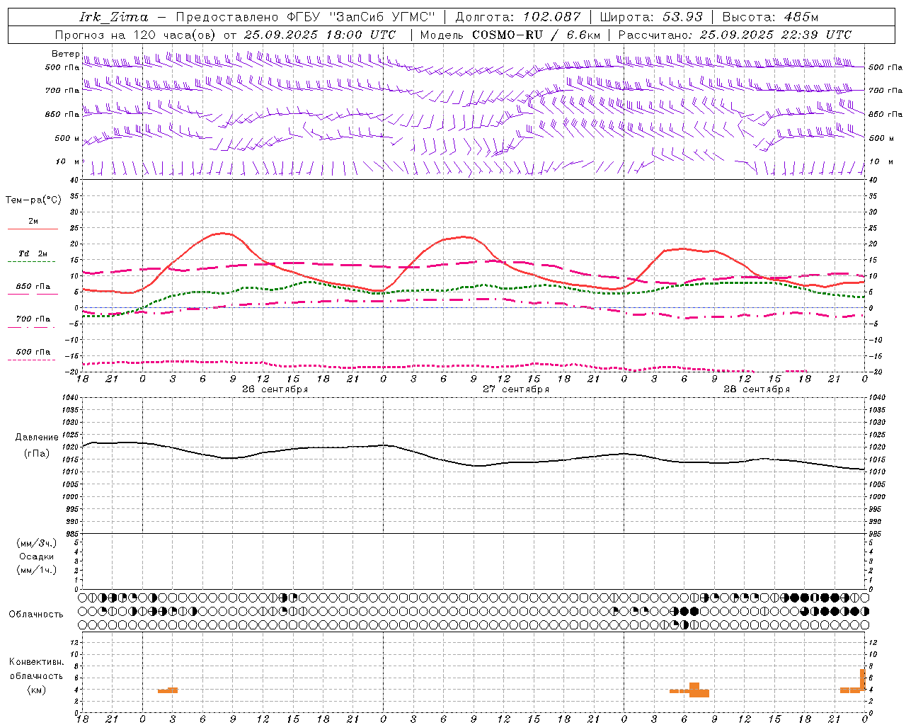Click the 500 гПа temperature legend entry
The image size is (906, 725).
click(33, 352)
